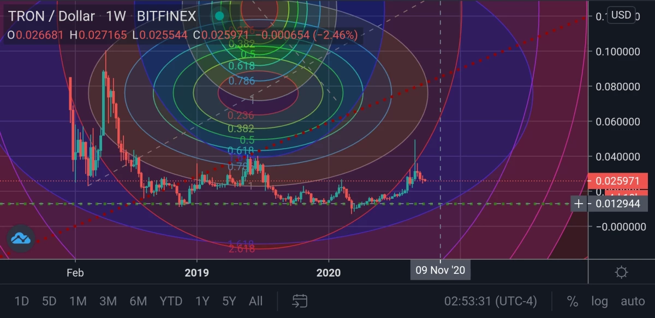Click the 2.618 Fibonacci level label
This screenshot has width=655, height=318.
pyautogui.click(x=241, y=249)
